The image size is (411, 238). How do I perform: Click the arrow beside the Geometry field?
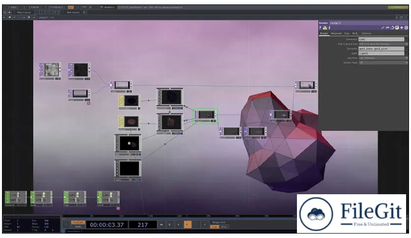click(x=407, y=49)
